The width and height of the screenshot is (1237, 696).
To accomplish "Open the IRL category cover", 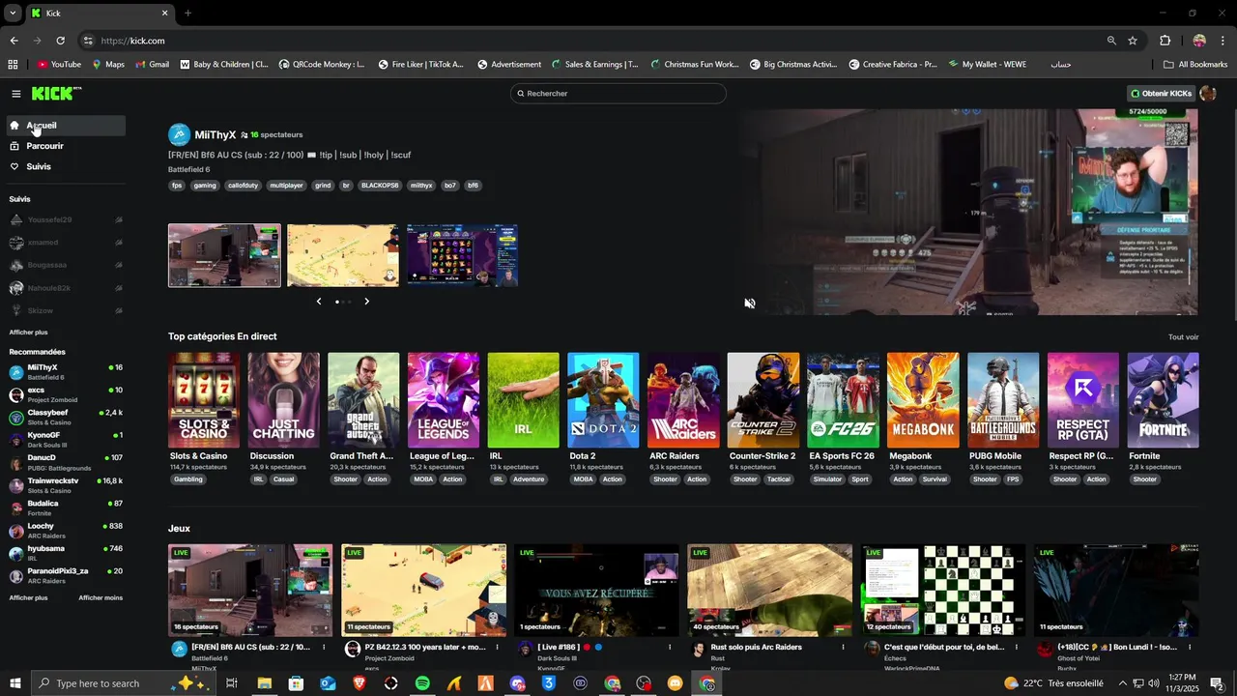I will pos(524,400).
